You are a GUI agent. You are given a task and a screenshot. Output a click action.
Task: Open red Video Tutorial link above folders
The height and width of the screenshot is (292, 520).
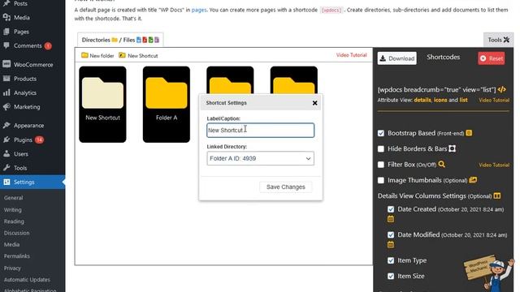click(x=352, y=55)
